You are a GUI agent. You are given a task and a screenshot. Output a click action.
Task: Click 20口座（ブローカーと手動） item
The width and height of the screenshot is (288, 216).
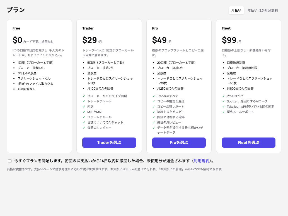177,63
